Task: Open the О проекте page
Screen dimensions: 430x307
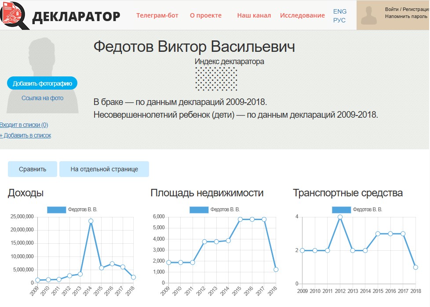Action: [x=206, y=15]
